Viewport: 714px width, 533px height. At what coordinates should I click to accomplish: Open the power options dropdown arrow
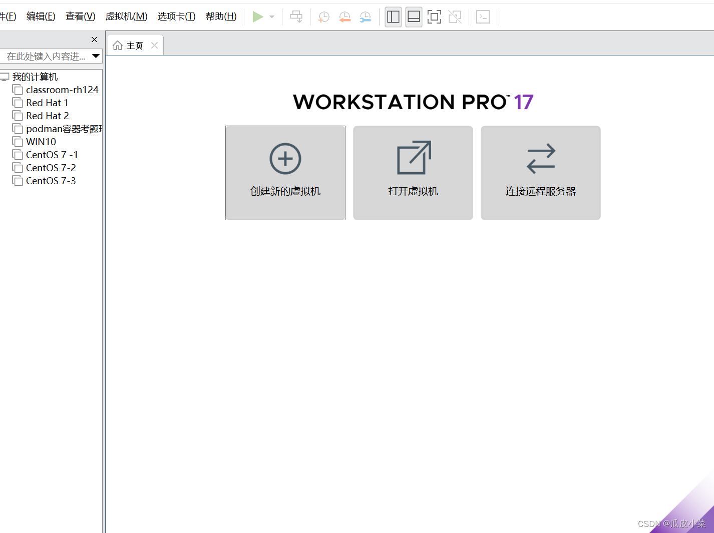point(272,17)
